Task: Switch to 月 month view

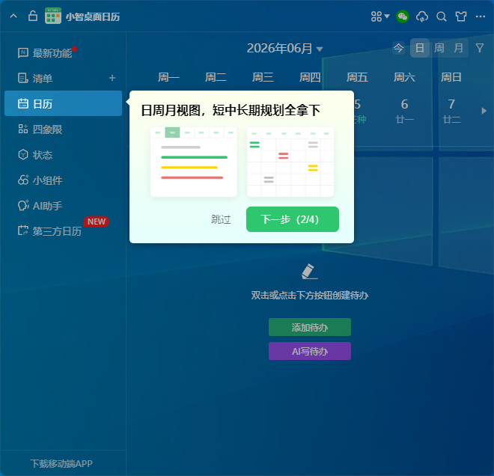Action: tap(458, 48)
